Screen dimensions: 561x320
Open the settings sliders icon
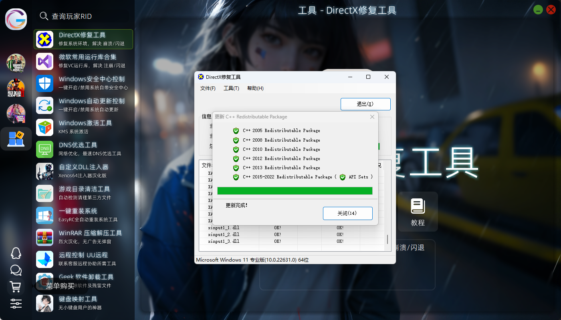click(x=16, y=304)
